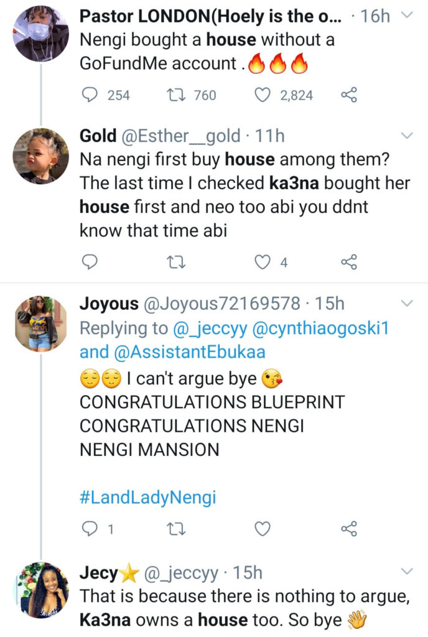Reply to Pastor LONDON's tweet
428x637 pixels.
pyautogui.click(x=90, y=95)
